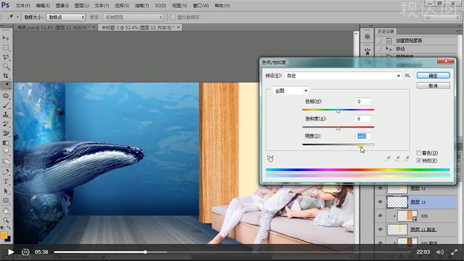
Task: Toggle history snapshot box for 创建剪贴蒙版
Action: pos(379,41)
